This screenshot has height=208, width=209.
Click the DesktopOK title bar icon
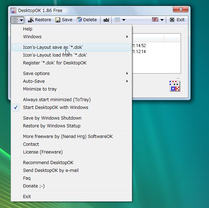coord(13,11)
